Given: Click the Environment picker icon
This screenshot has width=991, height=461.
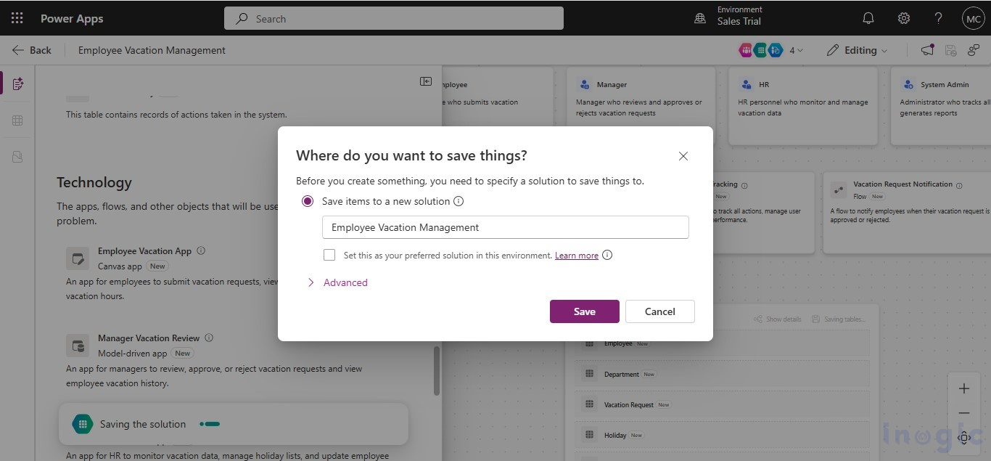Looking at the screenshot, I should 700,19.
